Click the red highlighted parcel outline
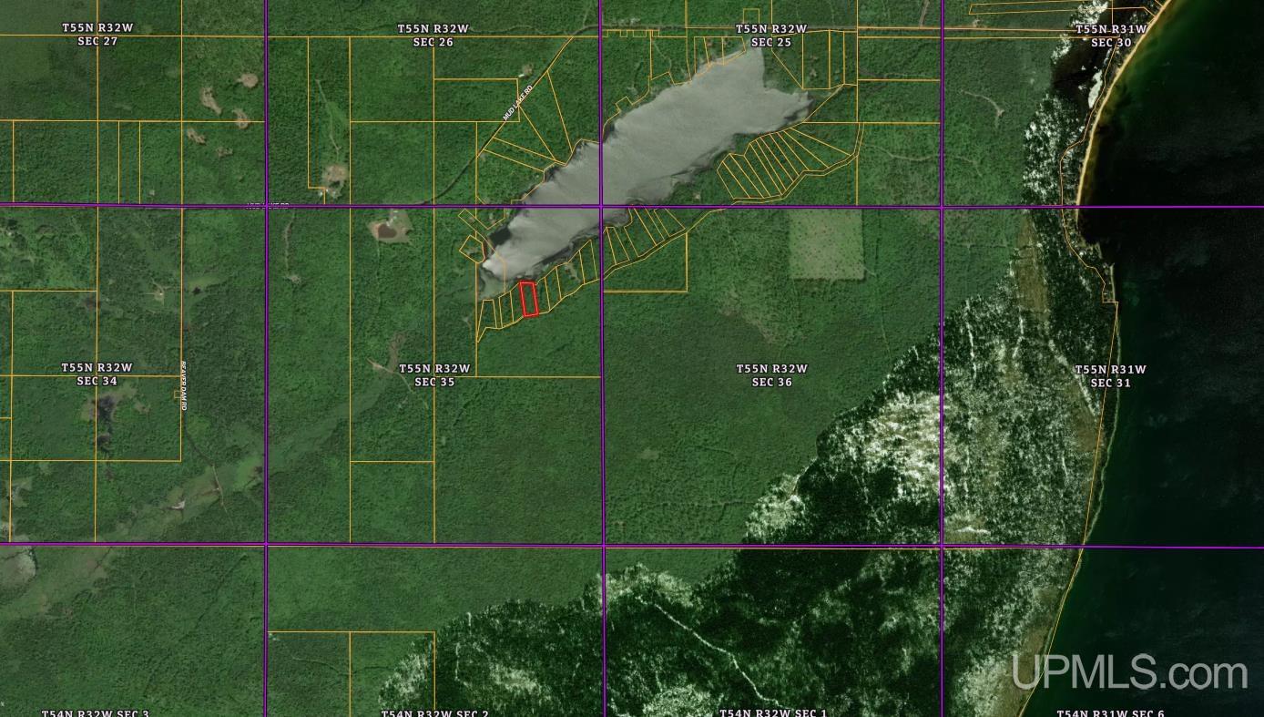Image resolution: width=1264 pixels, height=717 pixels. point(528,299)
